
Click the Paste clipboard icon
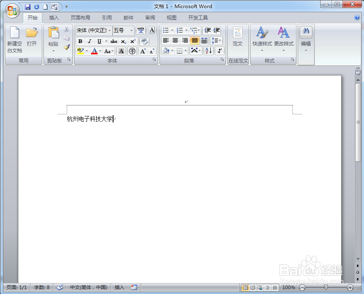click(x=54, y=32)
